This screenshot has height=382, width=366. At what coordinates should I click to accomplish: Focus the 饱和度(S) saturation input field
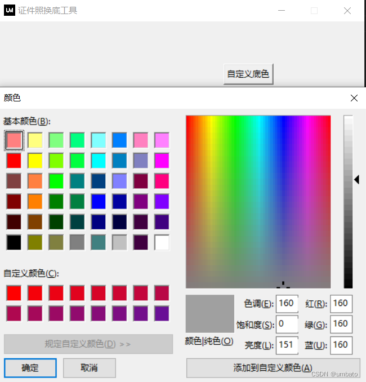pyautogui.click(x=287, y=325)
